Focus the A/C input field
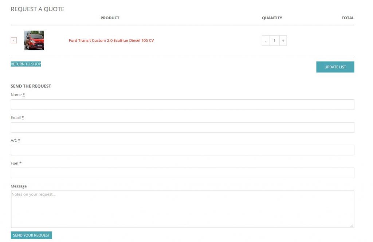This screenshot has height=242, width=373. pyautogui.click(x=182, y=150)
